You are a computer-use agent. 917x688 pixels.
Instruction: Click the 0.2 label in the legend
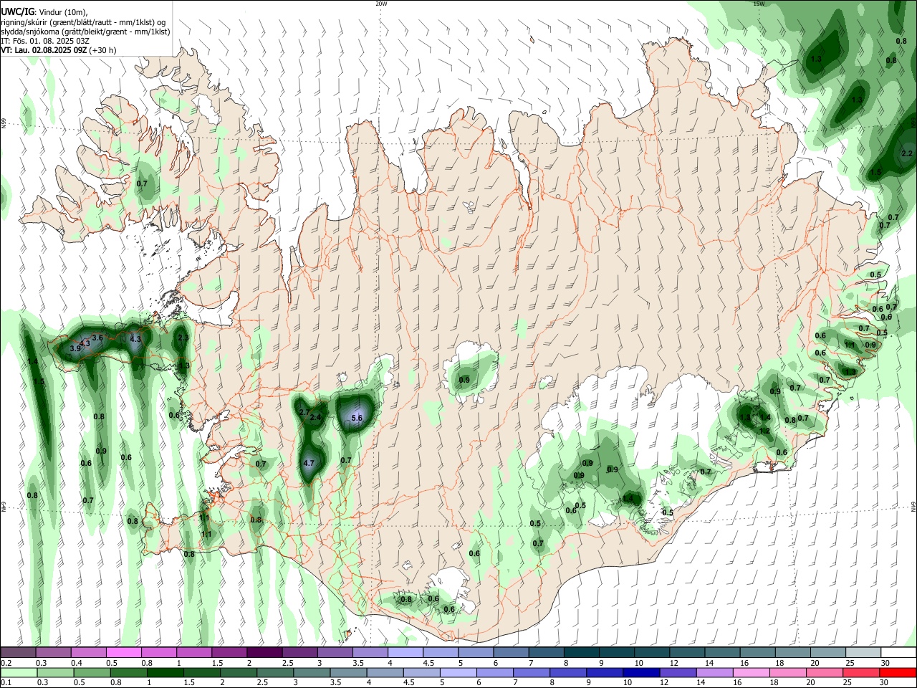(6, 663)
